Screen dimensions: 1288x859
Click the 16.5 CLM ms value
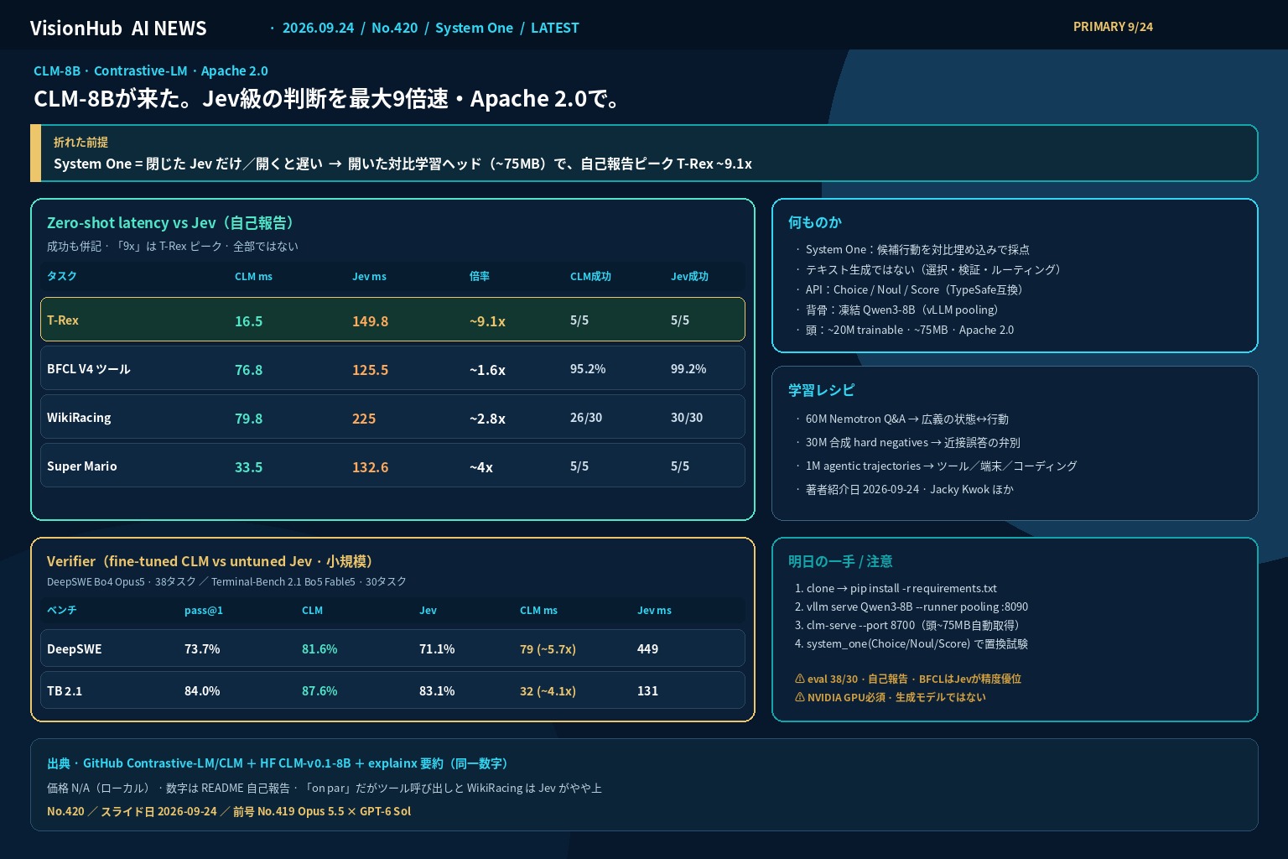[x=249, y=321]
